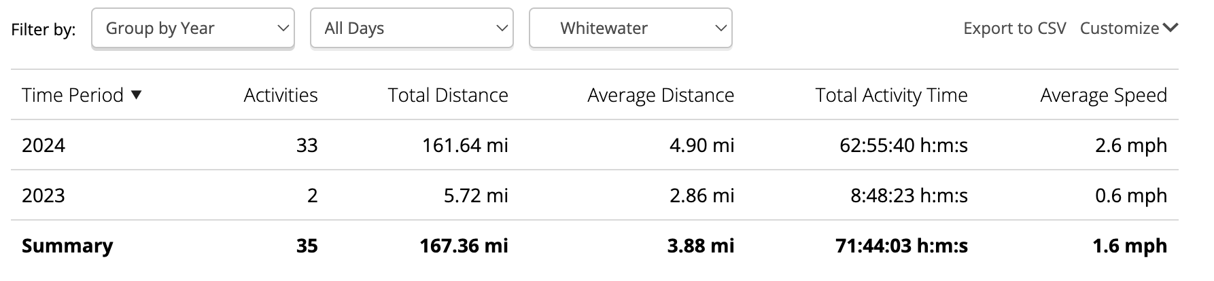Open the All Days filter dropdown
The width and height of the screenshot is (1214, 281).
coord(411,29)
